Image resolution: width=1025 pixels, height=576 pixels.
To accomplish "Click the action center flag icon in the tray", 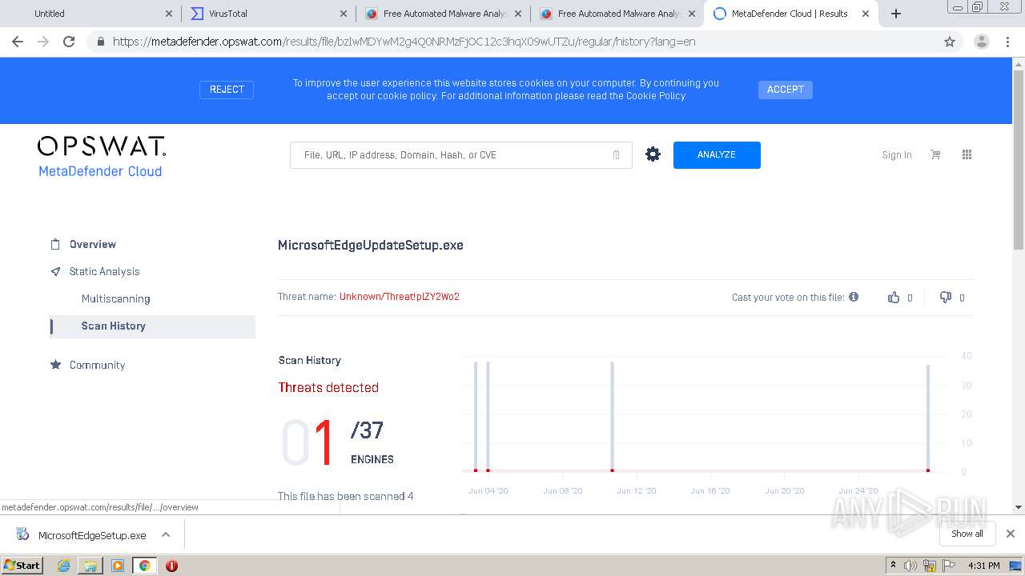I will point(948,566).
